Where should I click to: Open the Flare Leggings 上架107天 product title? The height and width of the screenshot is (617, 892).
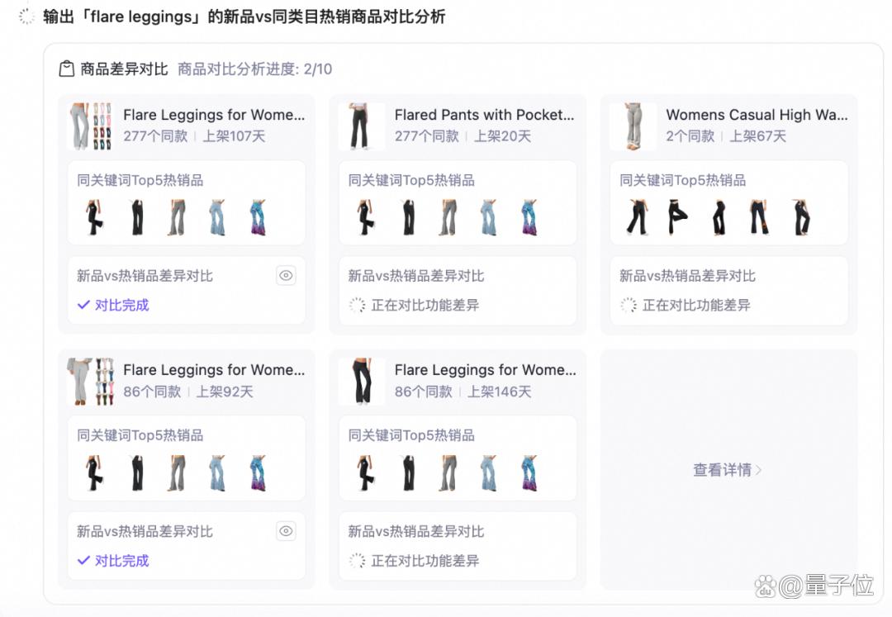coord(214,115)
